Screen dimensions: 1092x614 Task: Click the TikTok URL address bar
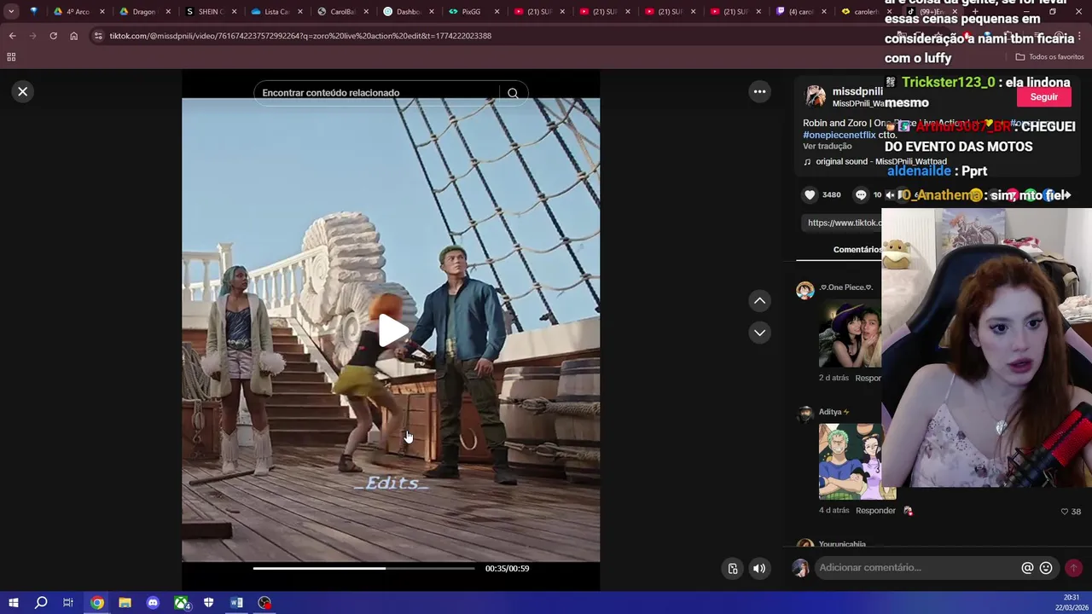[300, 36]
